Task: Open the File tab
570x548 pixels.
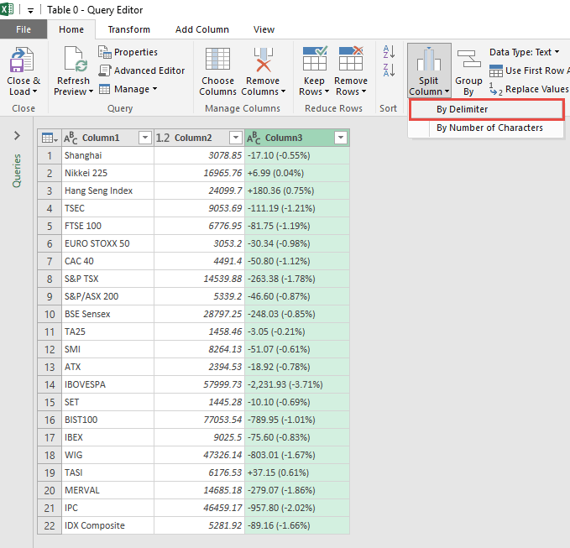Action: click(x=24, y=29)
